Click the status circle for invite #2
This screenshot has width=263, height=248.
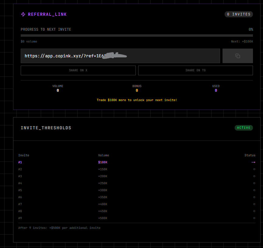click(x=254, y=169)
